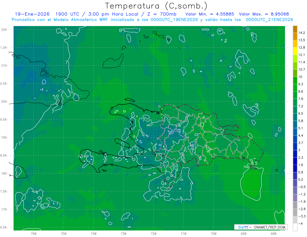Image resolution: width=307 pixels, height=237 pixels.
Task: Select the '75W' longitude label
Action: [x=64, y=234]
